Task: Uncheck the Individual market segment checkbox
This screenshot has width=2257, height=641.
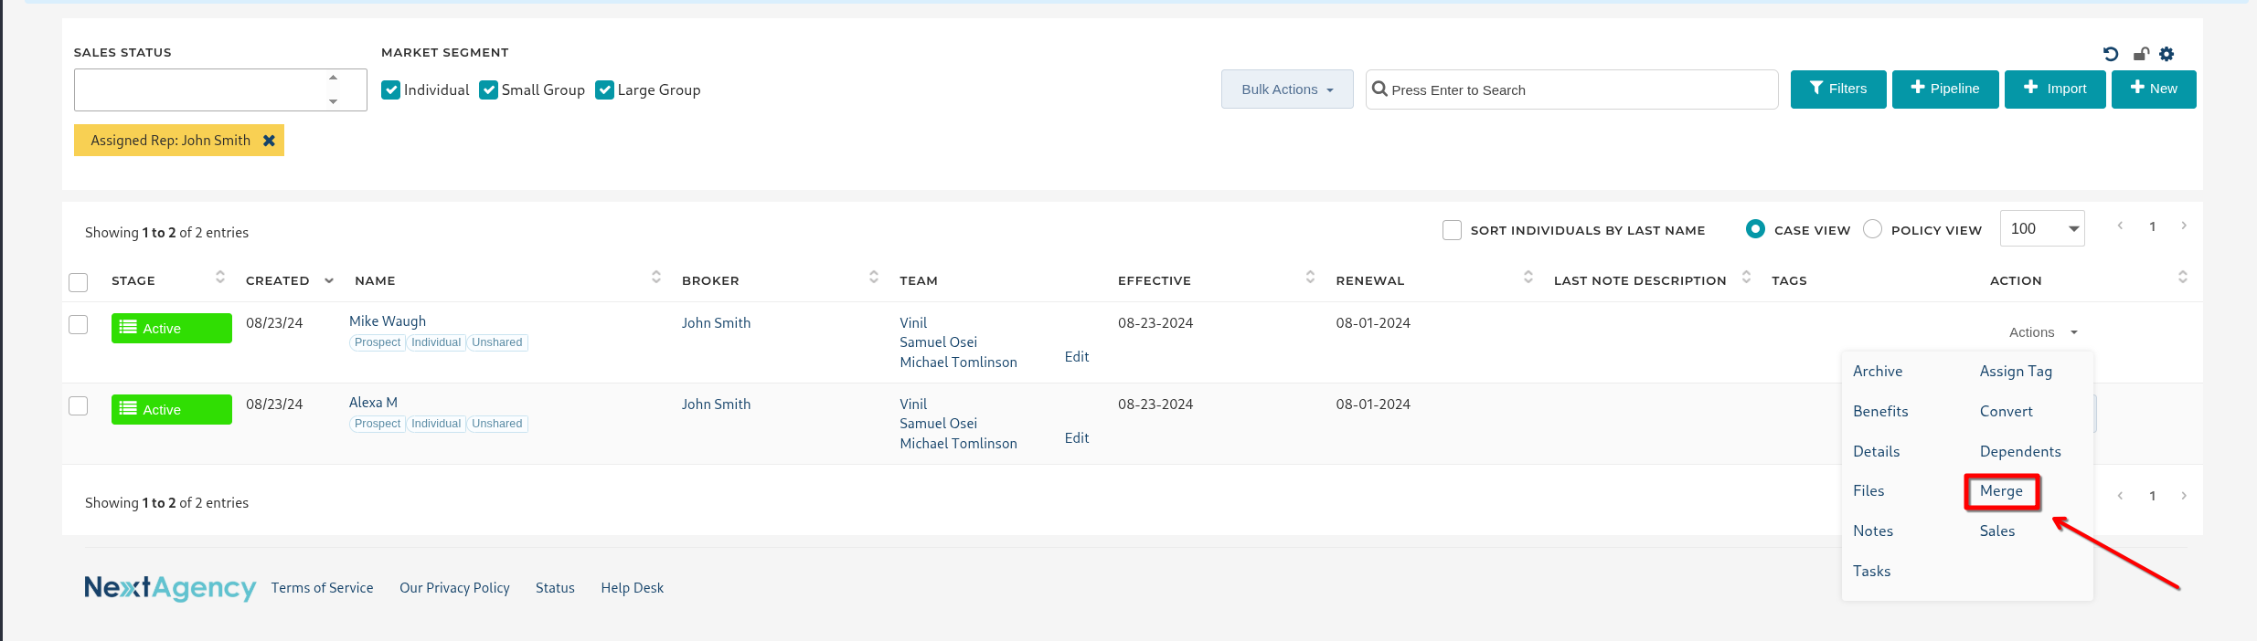Action: click(x=391, y=89)
